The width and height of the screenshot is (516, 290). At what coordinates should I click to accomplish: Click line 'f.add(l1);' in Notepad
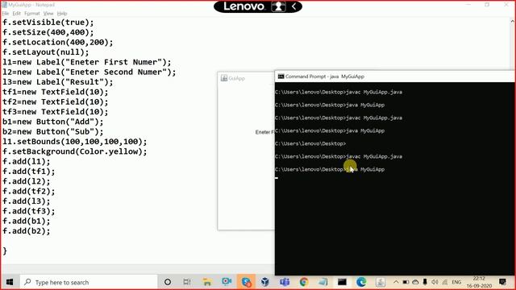pos(27,161)
